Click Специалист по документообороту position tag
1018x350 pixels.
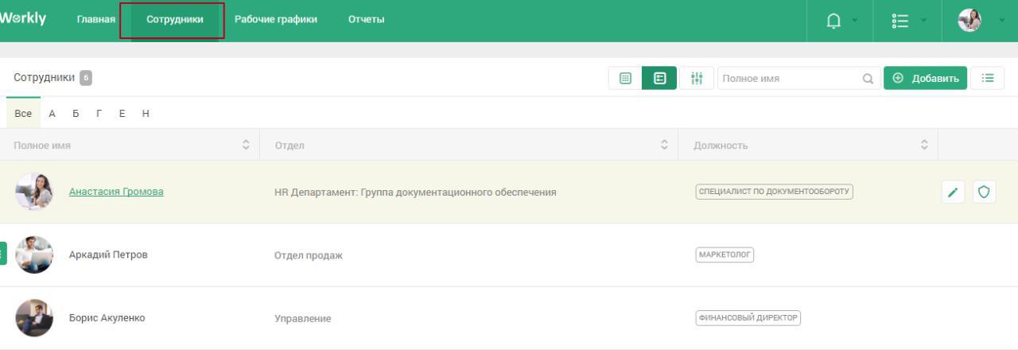click(x=774, y=191)
